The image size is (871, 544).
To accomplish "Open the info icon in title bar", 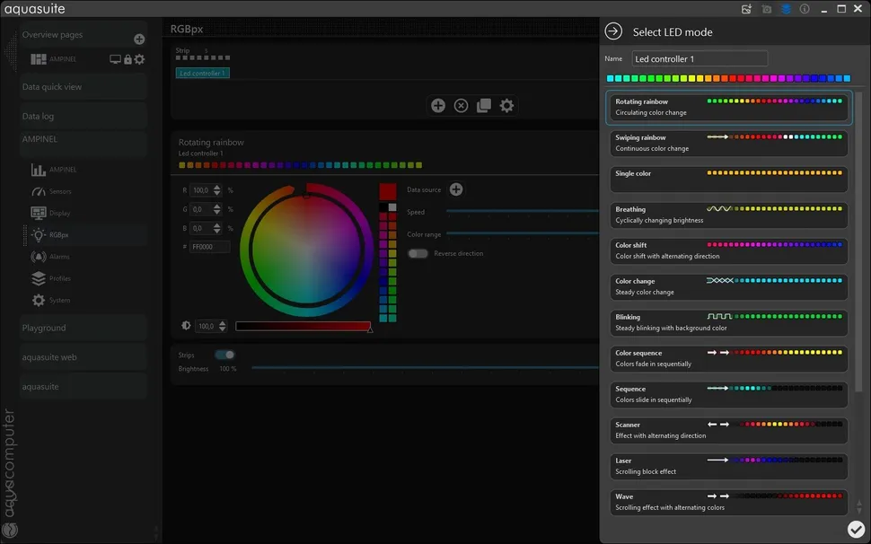I will 805,9.
